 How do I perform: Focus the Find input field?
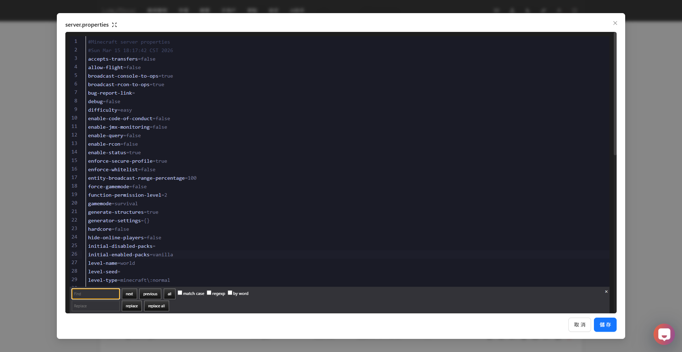[96, 294]
